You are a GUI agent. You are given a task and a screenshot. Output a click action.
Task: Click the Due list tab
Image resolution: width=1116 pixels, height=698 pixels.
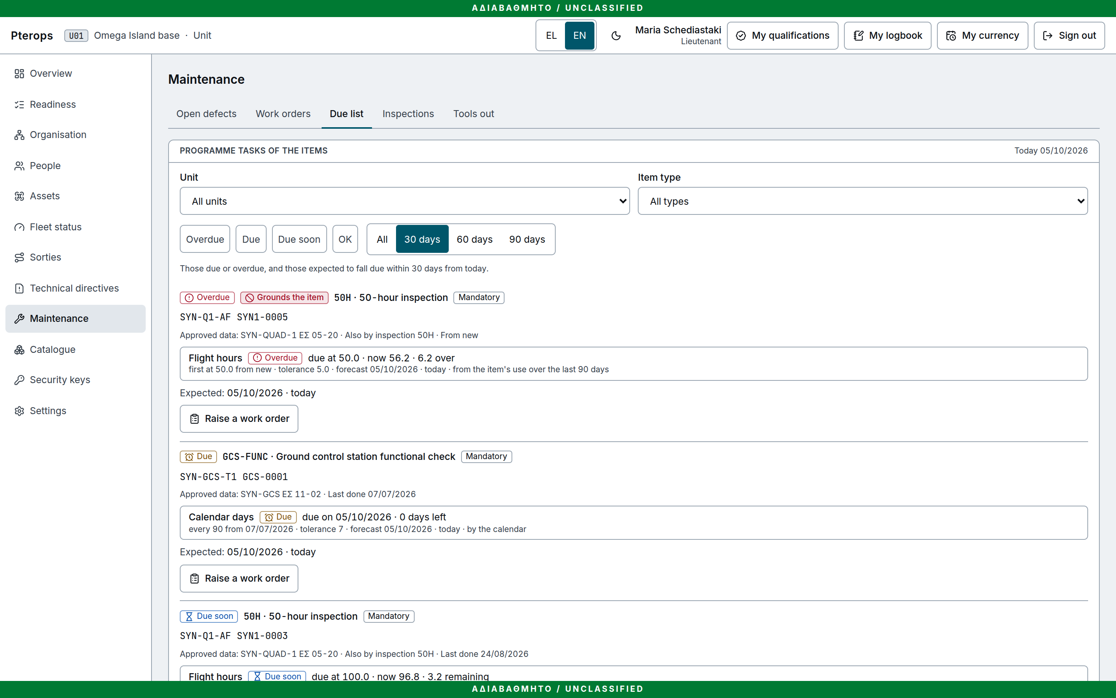[346, 114]
